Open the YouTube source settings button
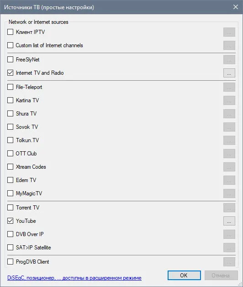Viewport: 243px width, 287px height. [229, 221]
